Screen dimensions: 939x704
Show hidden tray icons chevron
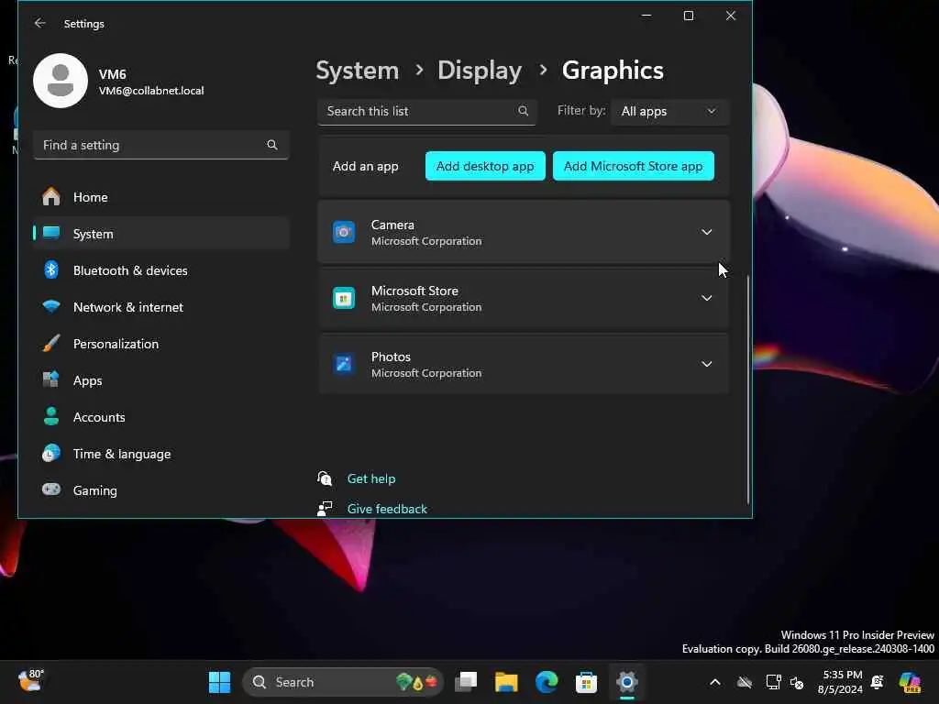715,682
